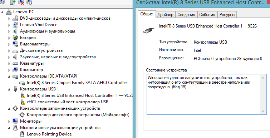Expand the Дисковые устройства node
This screenshot has width=270, height=138.
click(x=9, y=51)
